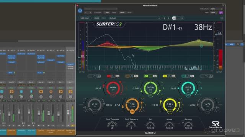The width and height of the screenshot is (245, 137).
Task: Toggle SURF on the teal 10.5 k knob
Action: pyautogui.click(x=188, y=95)
